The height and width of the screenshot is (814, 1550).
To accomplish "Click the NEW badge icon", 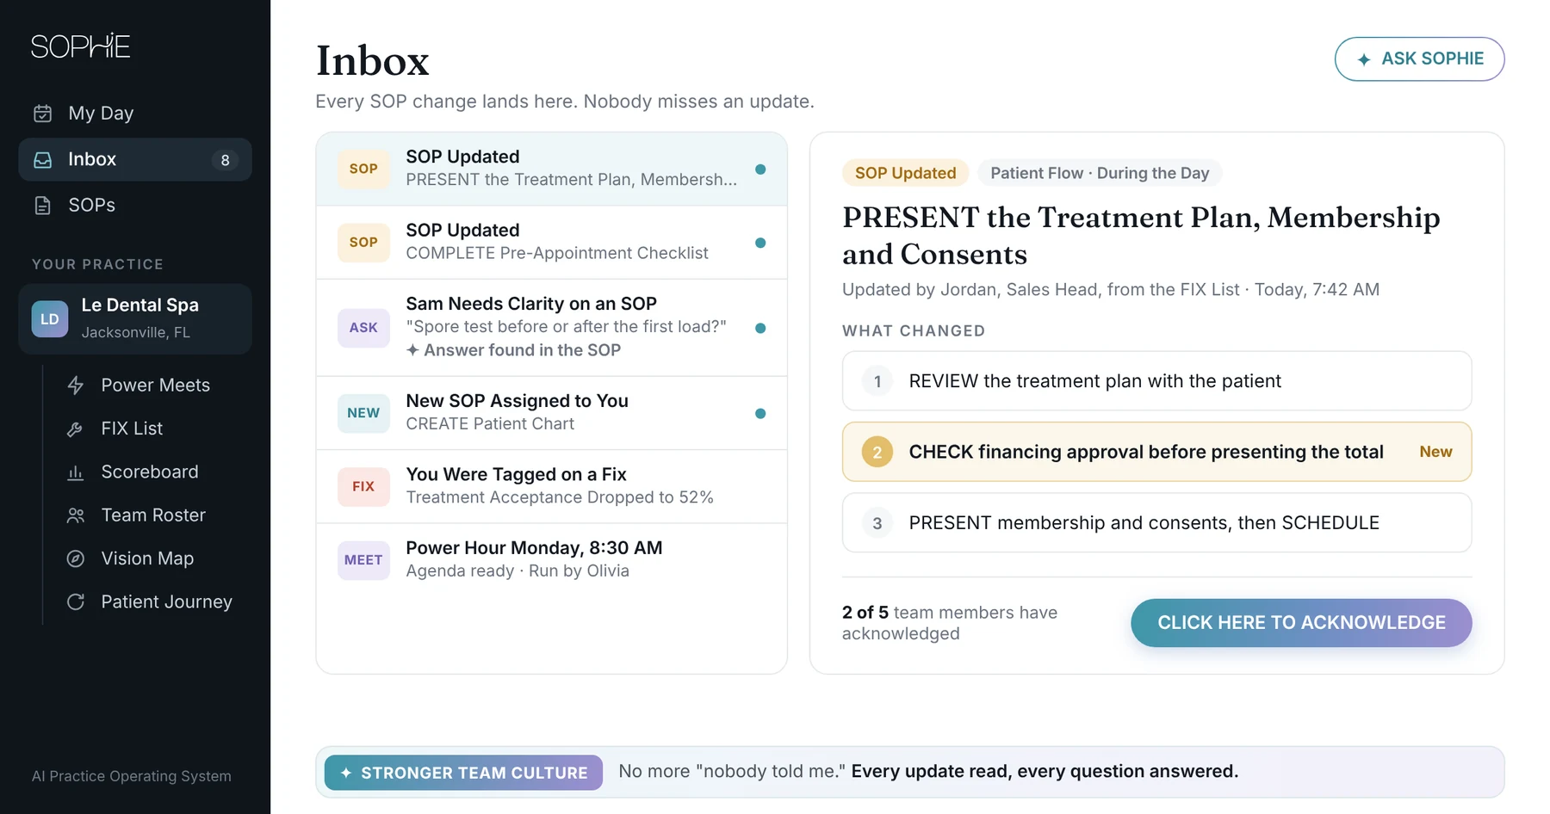I will (x=363, y=413).
